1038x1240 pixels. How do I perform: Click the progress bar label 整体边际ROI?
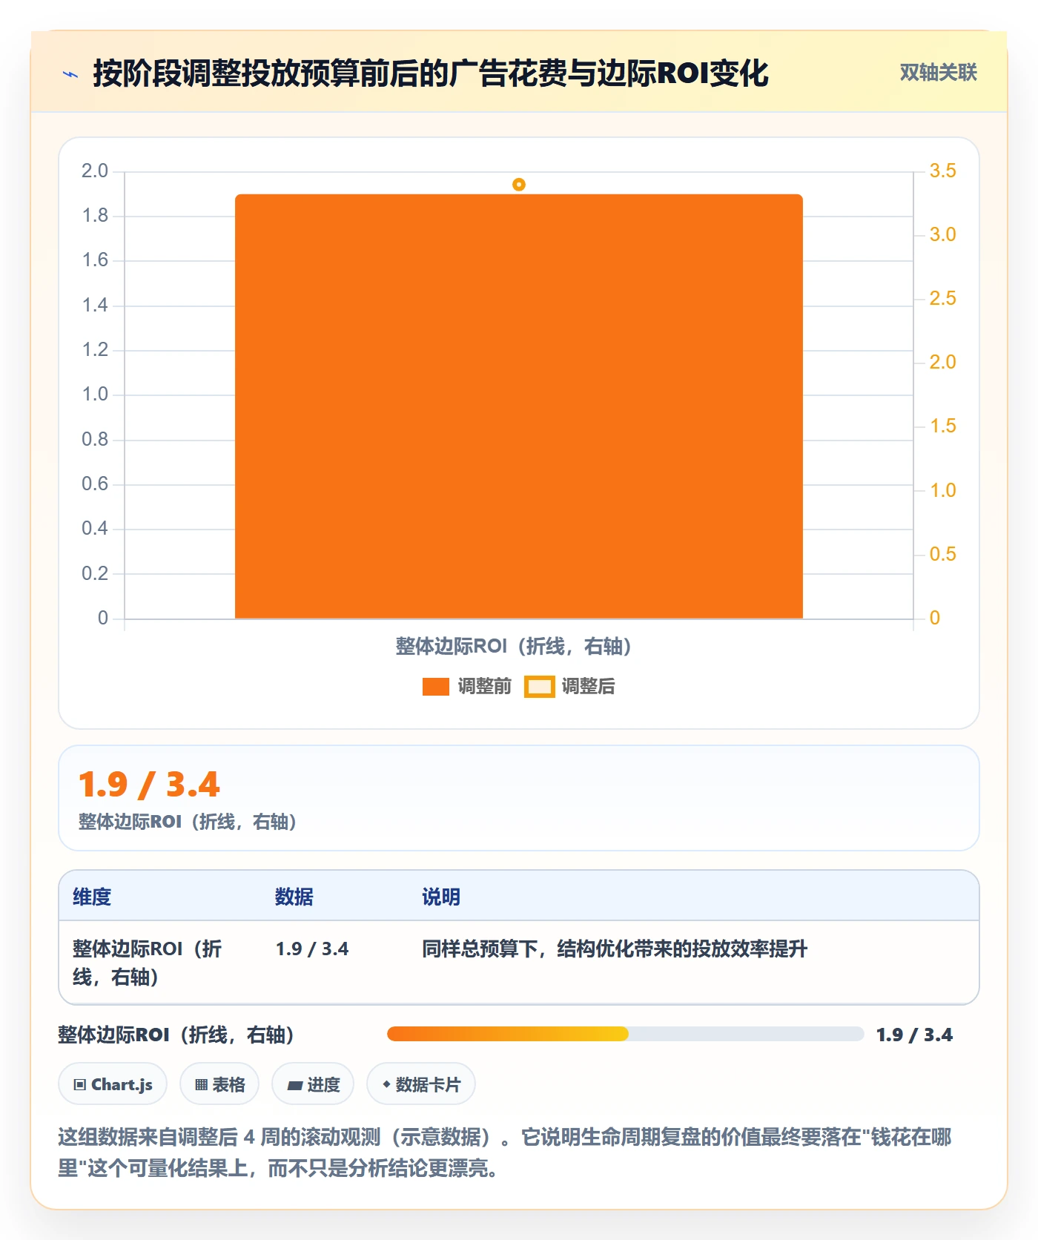(x=176, y=1035)
